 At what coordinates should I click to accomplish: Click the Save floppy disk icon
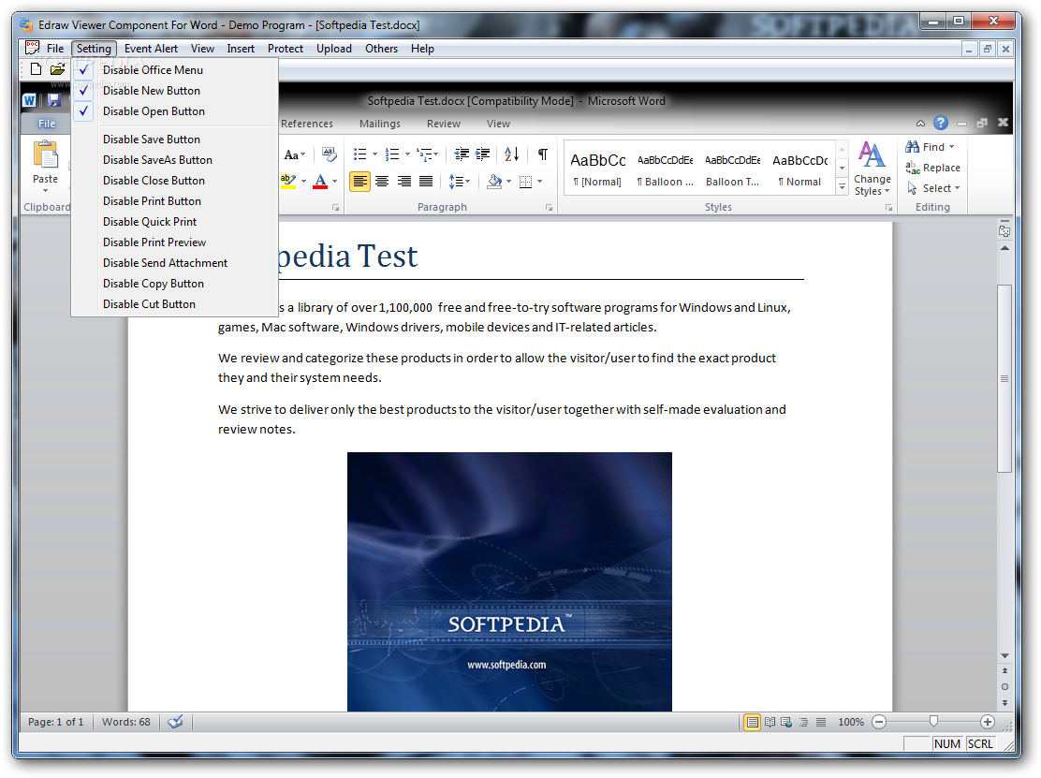tap(54, 100)
